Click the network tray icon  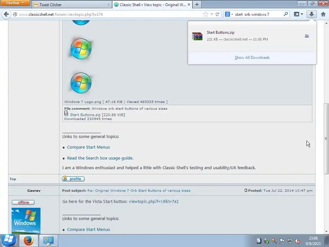coord(290,241)
